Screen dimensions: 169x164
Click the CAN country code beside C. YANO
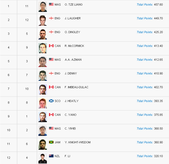57,115
